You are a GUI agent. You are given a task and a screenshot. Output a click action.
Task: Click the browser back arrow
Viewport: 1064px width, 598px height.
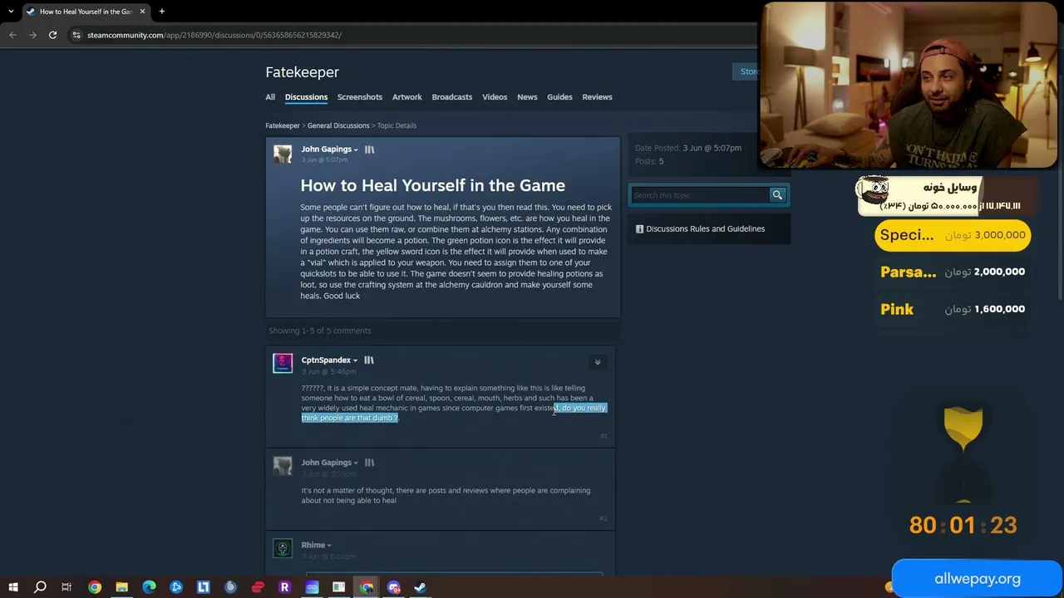(x=12, y=35)
